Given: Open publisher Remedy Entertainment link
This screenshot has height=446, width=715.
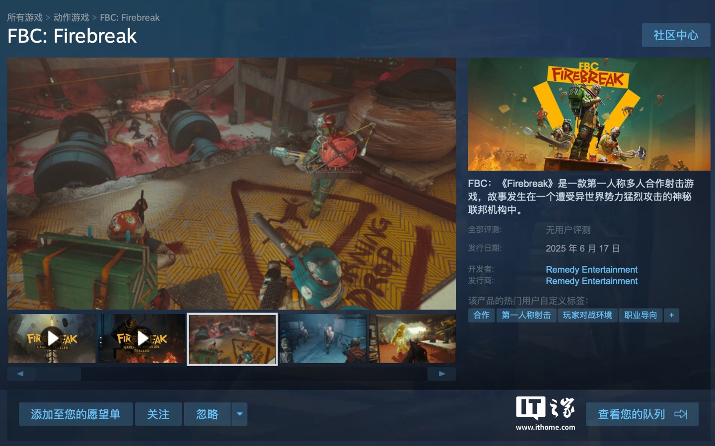Looking at the screenshot, I should point(591,281).
